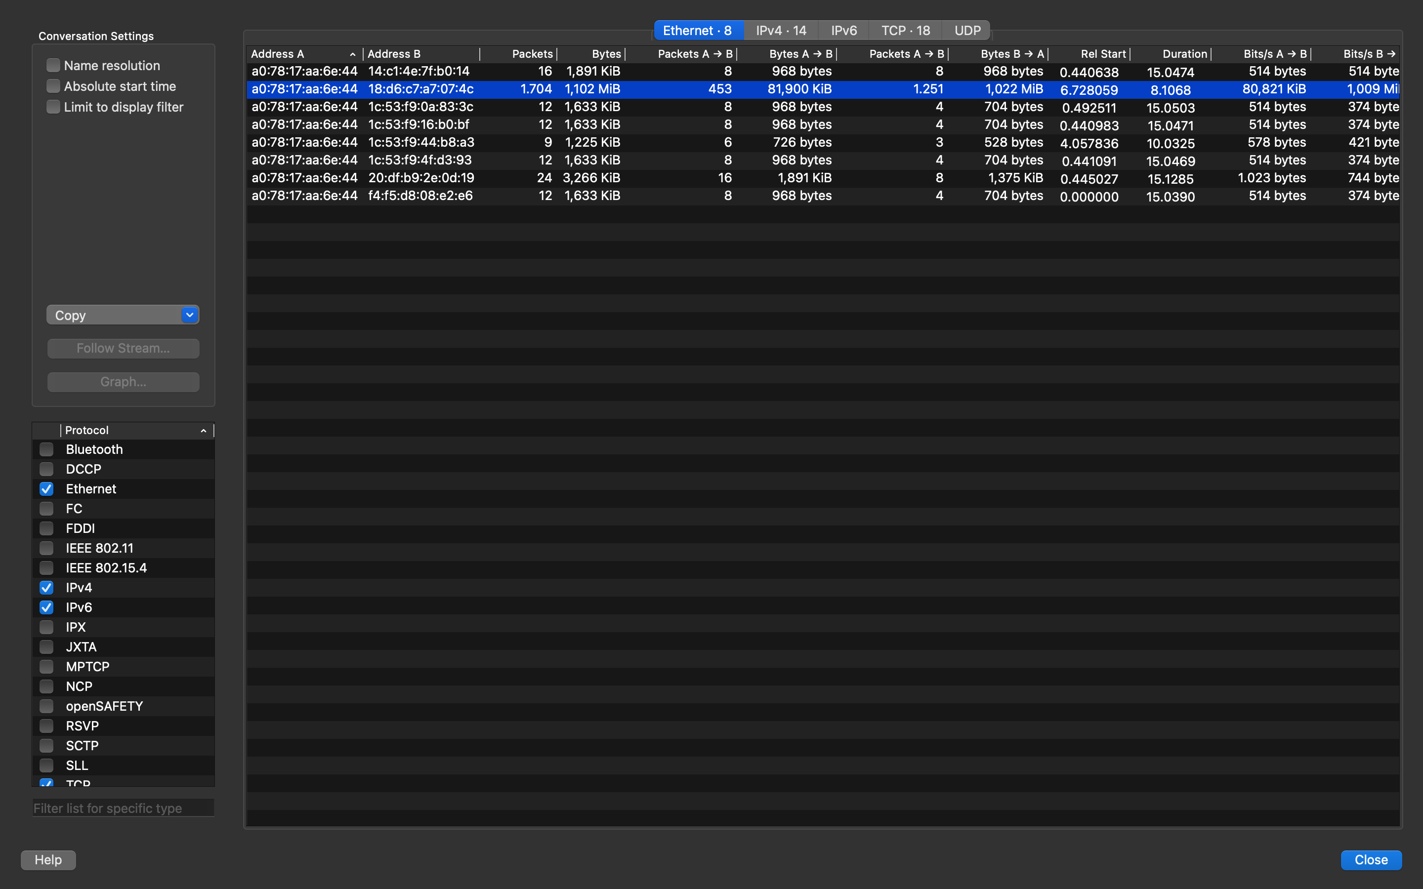Screen dimensions: 1423x889
Task: Enable Limit to display filter checkbox
Action: 52,106
